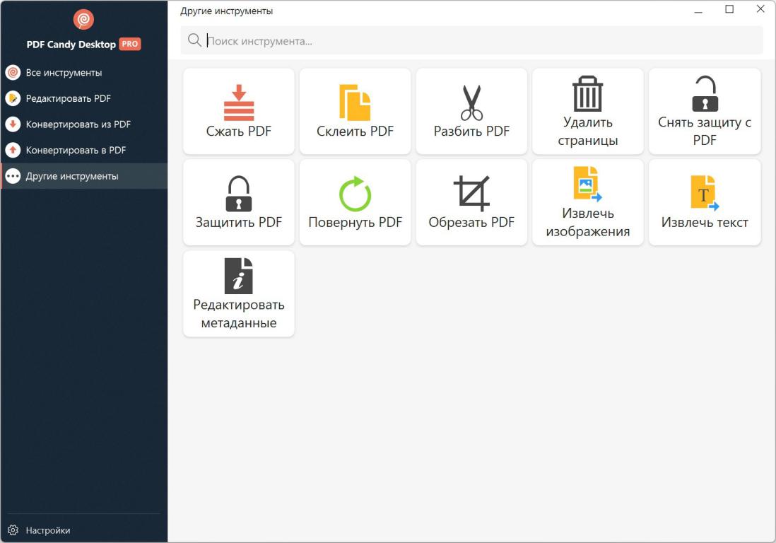Select the Извлечь текст icon
The image size is (776, 543).
coord(704,194)
